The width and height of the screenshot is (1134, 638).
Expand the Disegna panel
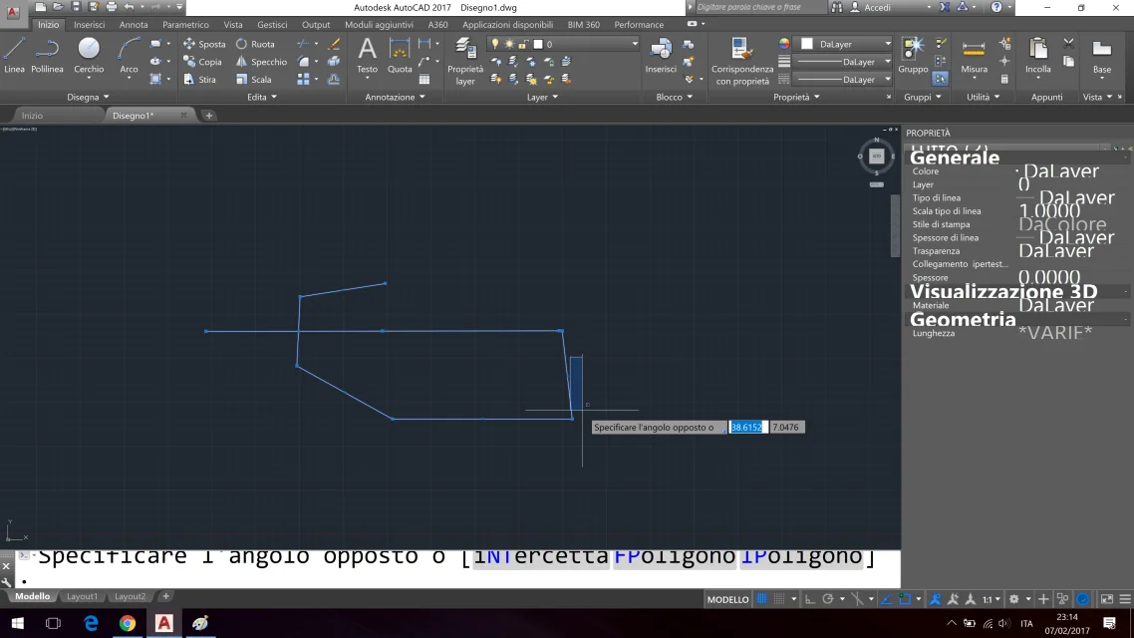coord(88,97)
